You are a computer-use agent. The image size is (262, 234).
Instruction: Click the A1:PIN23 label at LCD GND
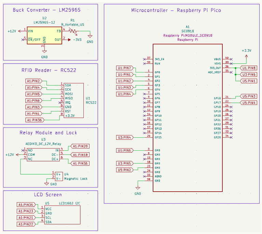(x=26, y=211)
